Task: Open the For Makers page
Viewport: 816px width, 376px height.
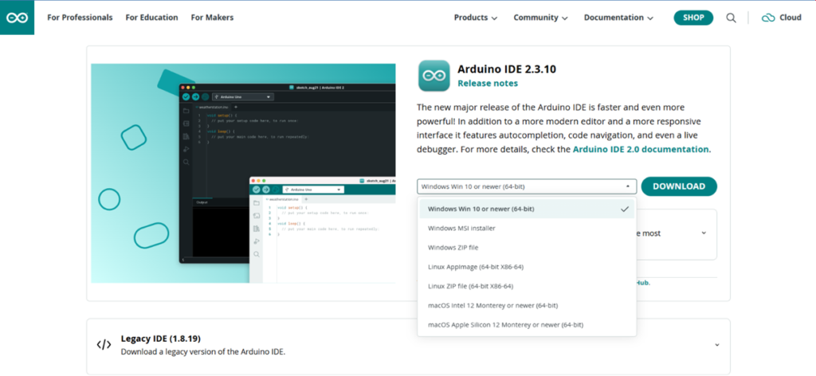Action: point(212,18)
